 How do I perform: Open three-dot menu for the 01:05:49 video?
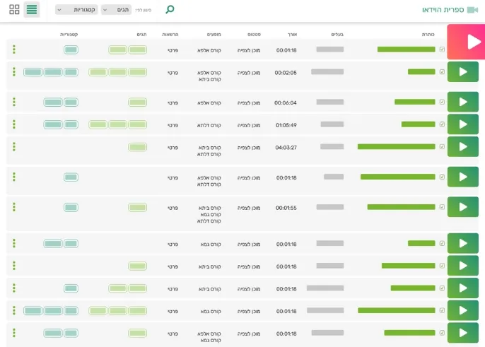coord(14,124)
